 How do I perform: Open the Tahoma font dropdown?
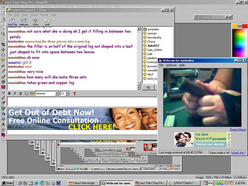pos(57,94)
